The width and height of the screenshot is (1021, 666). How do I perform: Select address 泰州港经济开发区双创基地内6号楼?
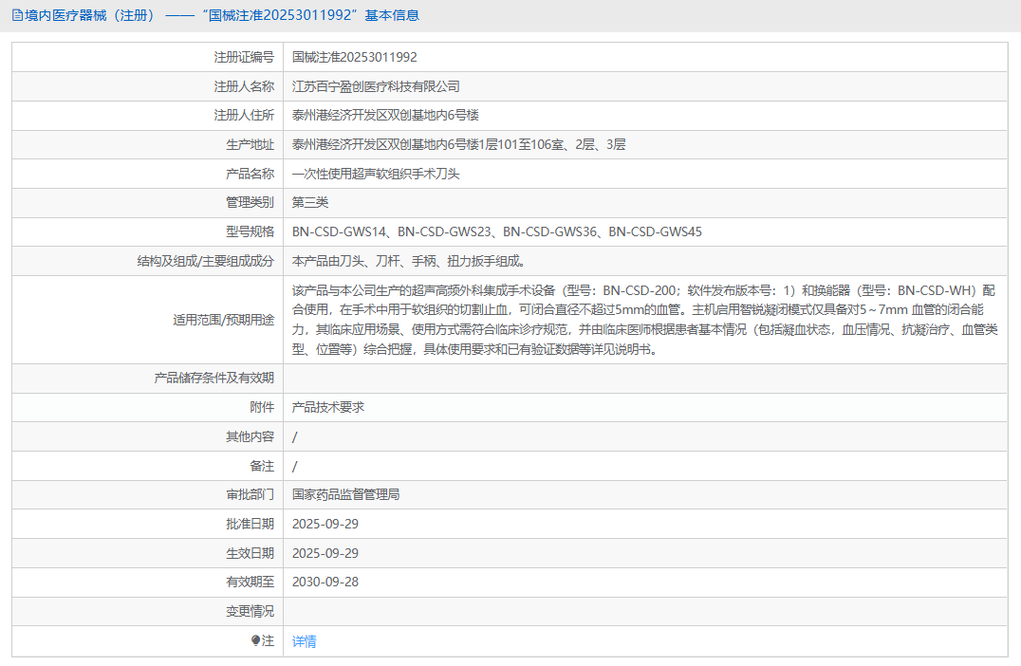385,115
